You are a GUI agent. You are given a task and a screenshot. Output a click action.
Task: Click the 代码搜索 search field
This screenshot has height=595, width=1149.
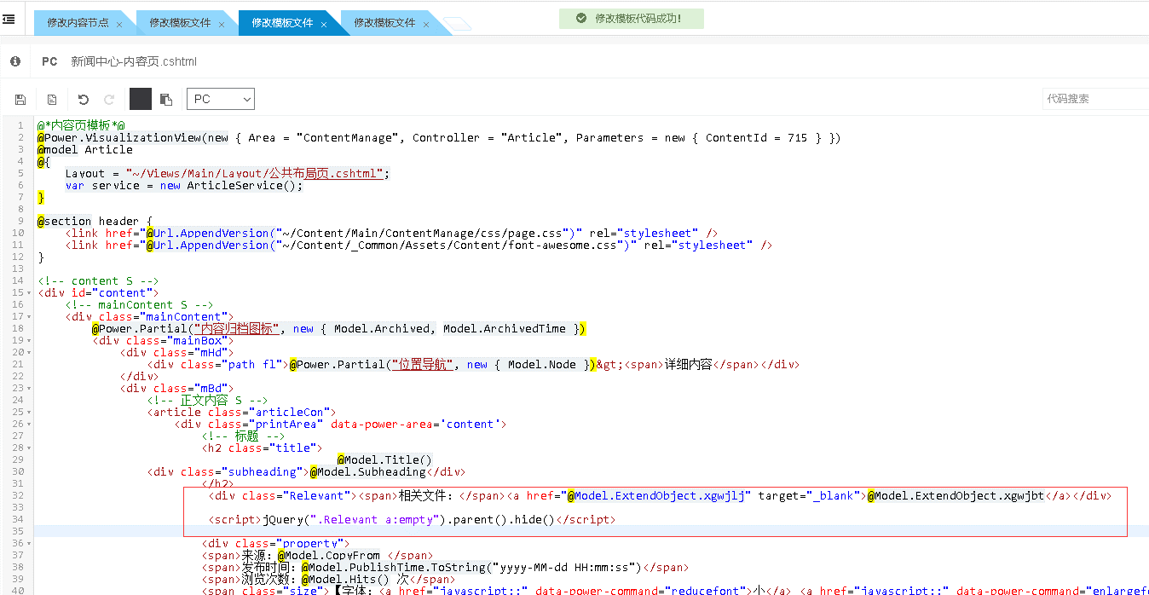(1094, 99)
